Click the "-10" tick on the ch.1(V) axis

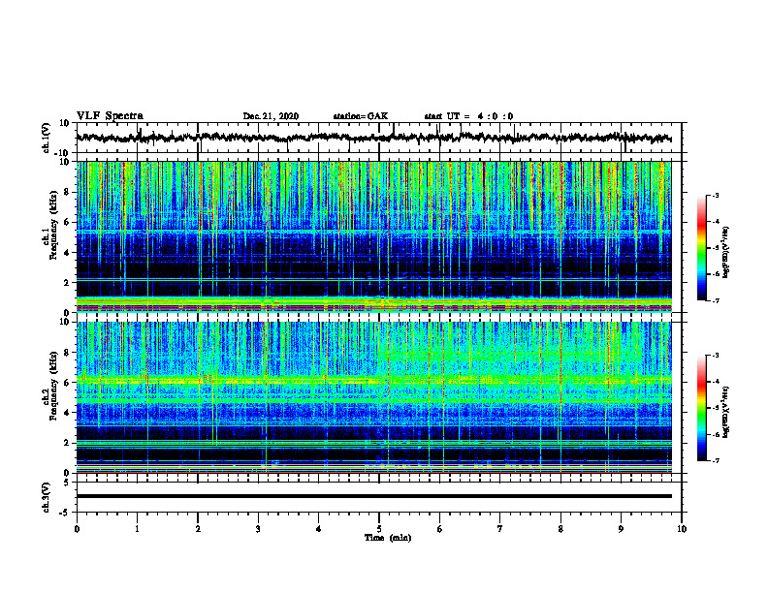tap(63, 153)
